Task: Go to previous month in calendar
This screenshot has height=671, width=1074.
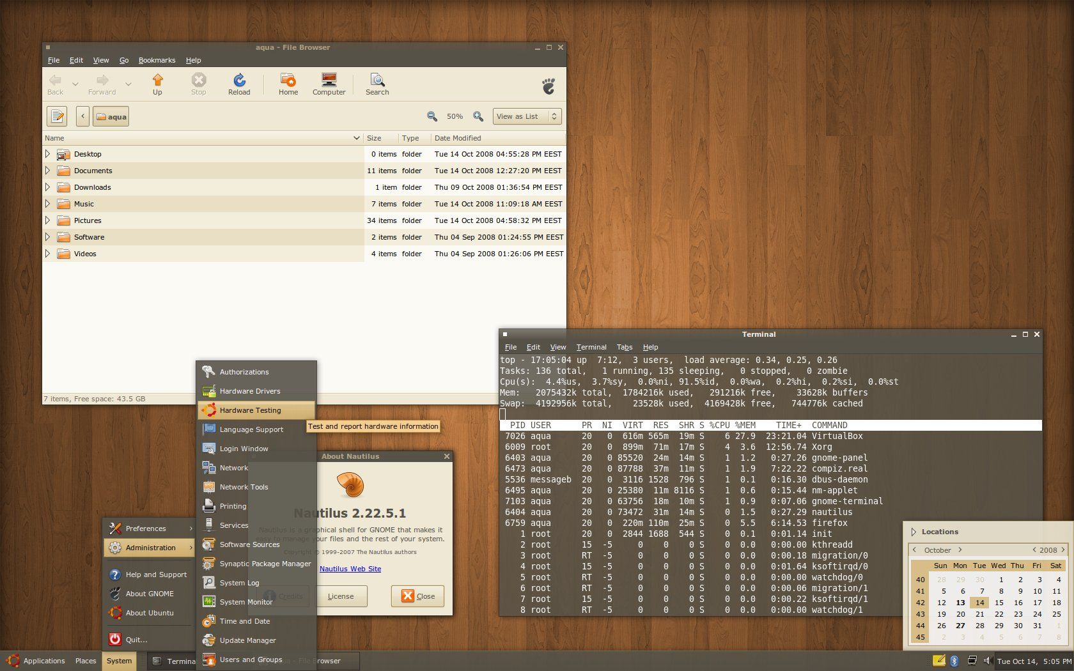Action: [915, 550]
